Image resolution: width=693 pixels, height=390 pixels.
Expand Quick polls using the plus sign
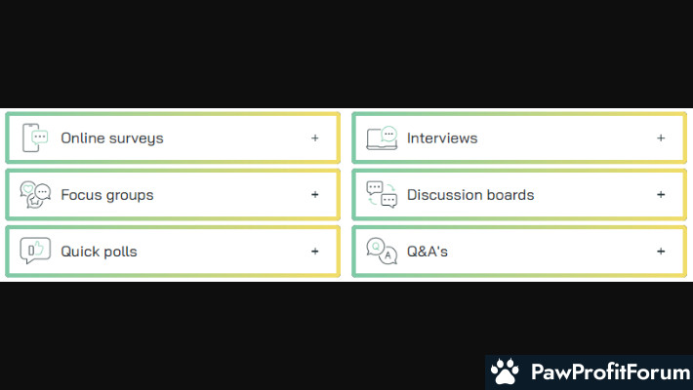[x=314, y=251]
